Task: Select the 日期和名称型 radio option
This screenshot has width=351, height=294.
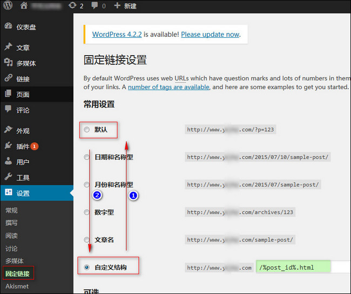Action: 86,157
